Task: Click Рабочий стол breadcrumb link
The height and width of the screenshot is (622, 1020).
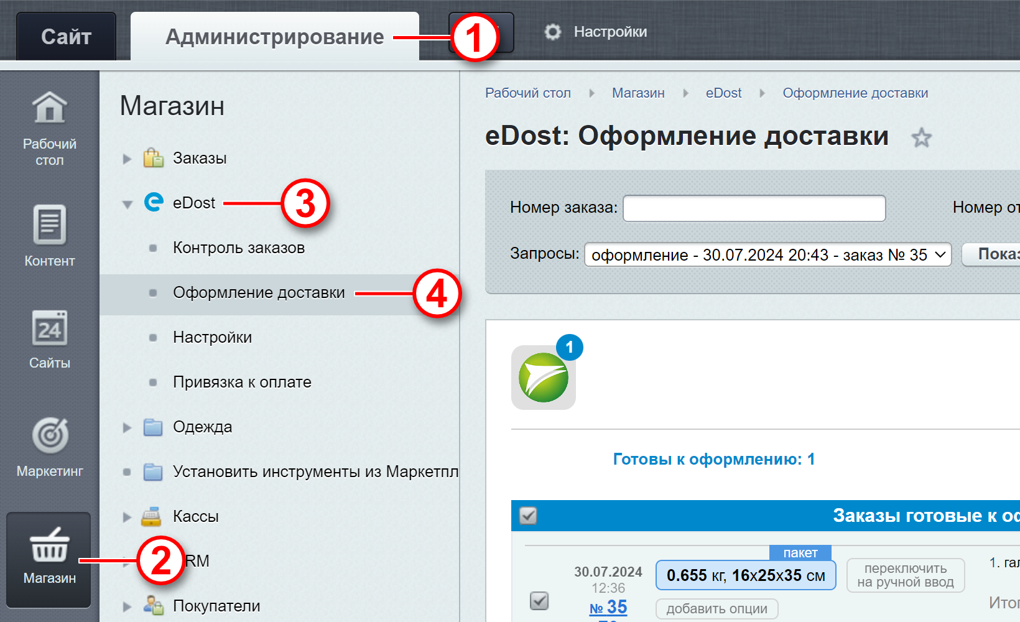Action: pyautogui.click(x=527, y=93)
